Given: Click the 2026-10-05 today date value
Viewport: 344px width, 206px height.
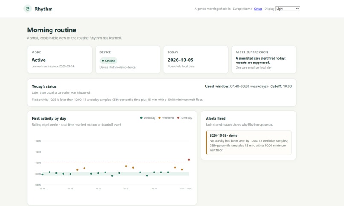Looking at the screenshot, I should tap(181, 60).
